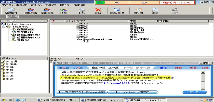Click the Encoding (编码) toolbar icon
Screen dimensions: 214x102
coord(175,11)
